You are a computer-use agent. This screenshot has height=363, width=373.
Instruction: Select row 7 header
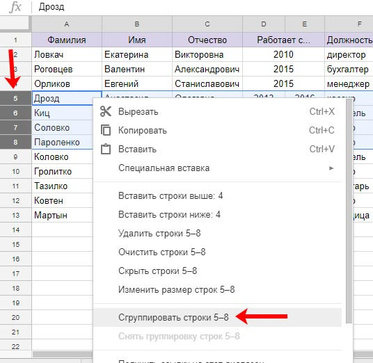(15, 128)
